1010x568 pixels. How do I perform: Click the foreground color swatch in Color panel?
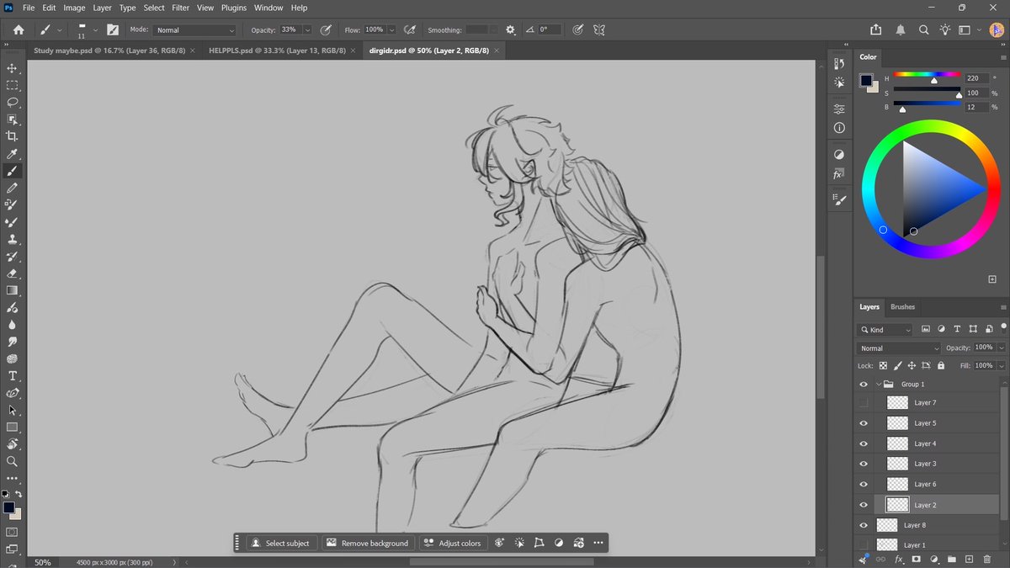coord(865,80)
